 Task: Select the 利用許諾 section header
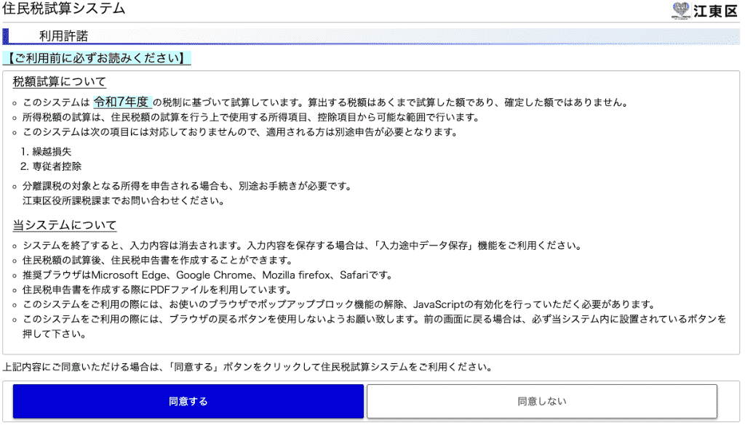(x=63, y=36)
